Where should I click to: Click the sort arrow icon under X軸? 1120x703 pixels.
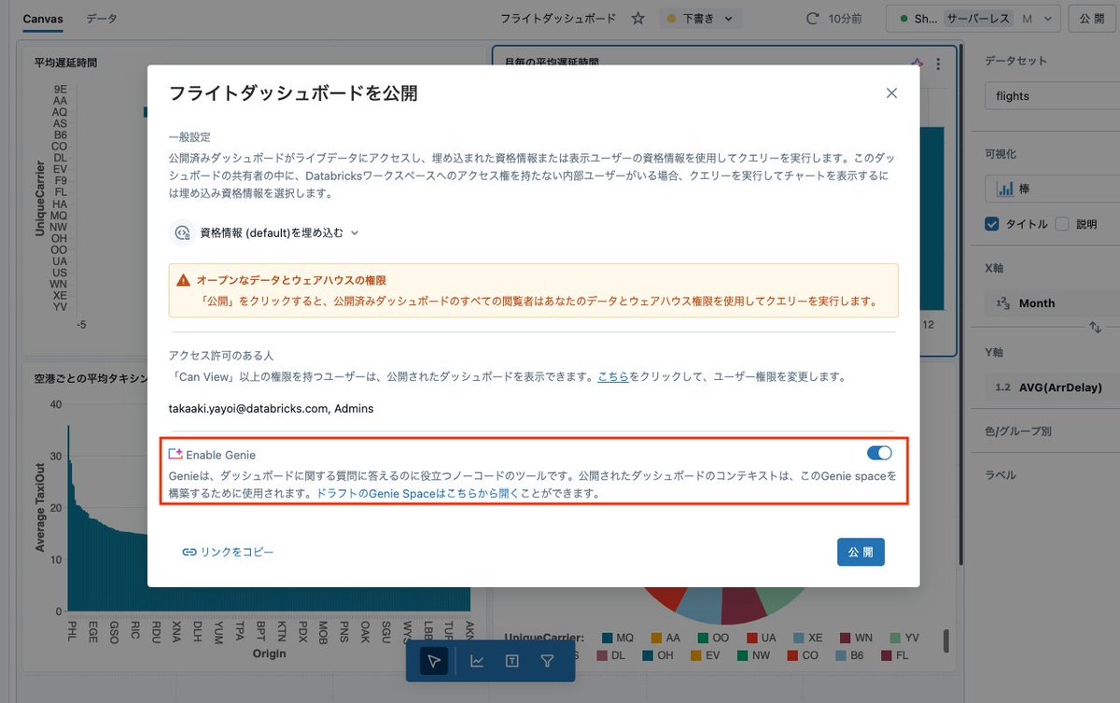click(x=1094, y=329)
